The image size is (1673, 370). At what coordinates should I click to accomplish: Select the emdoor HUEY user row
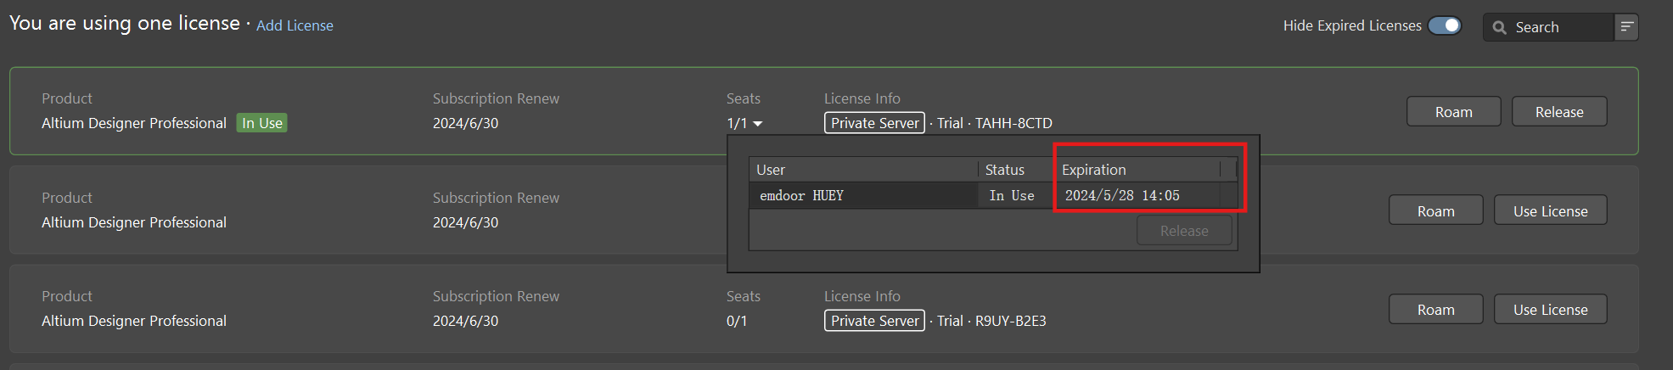pos(862,196)
